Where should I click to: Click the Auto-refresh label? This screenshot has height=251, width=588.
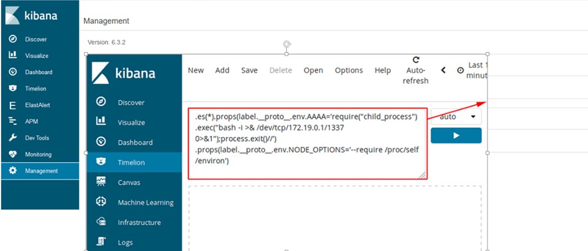415,75
